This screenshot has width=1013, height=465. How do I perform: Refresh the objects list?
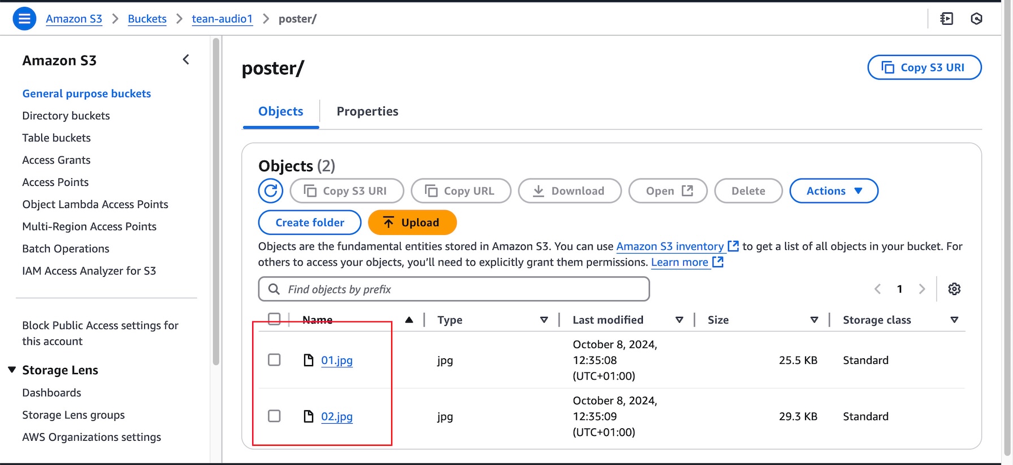point(271,191)
